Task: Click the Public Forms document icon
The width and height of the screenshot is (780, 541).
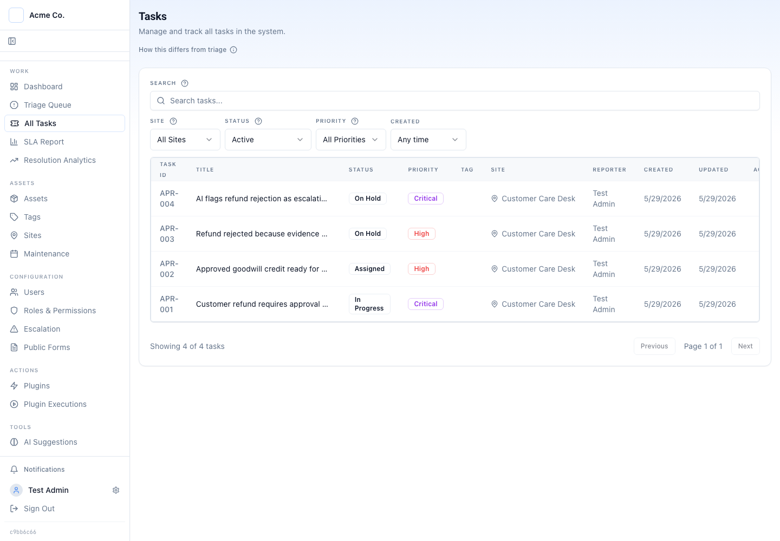Action: coord(14,347)
